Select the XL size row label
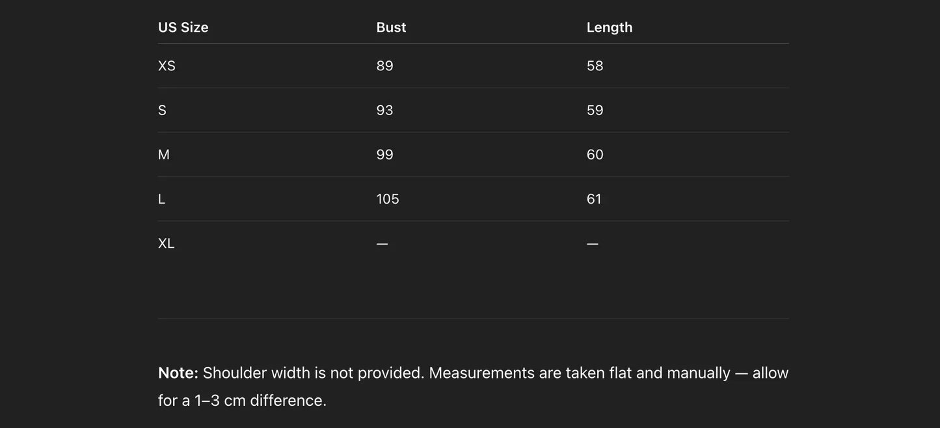The image size is (940, 428). pos(166,243)
